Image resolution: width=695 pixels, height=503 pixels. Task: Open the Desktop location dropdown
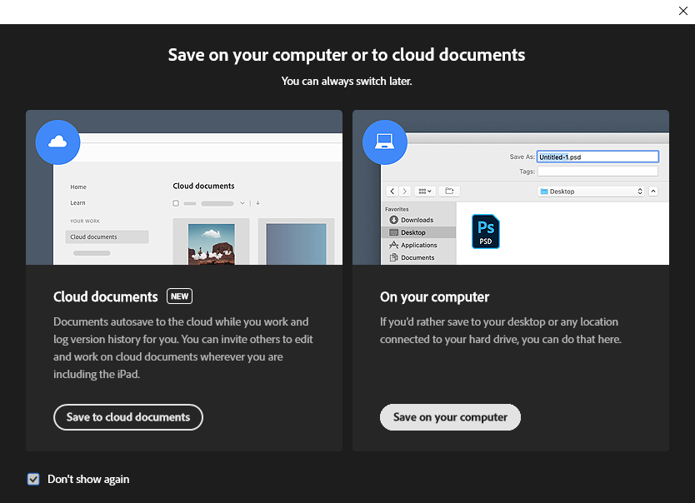point(592,192)
